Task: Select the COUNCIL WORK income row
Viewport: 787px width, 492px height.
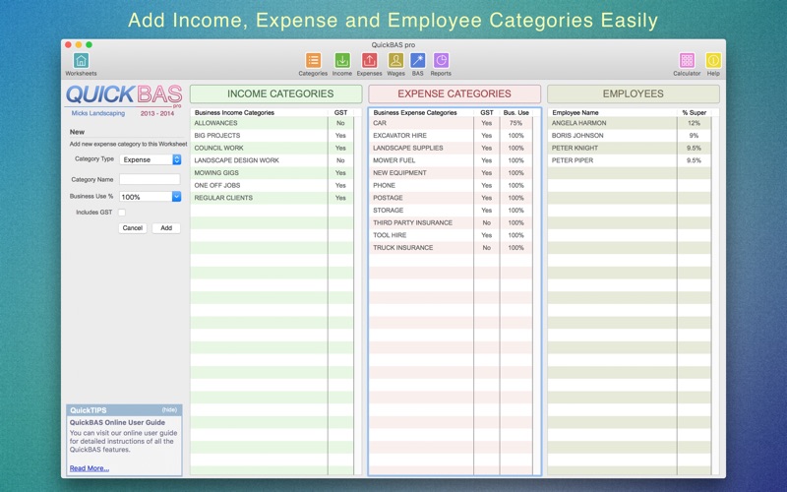Action: coord(272,149)
